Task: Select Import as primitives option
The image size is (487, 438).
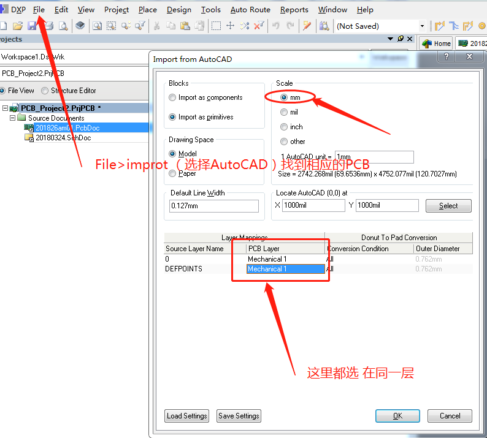Action: click(172, 117)
